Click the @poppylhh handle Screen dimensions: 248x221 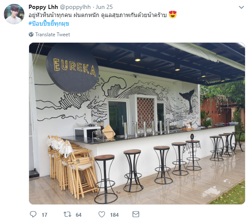[x=75, y=7]
